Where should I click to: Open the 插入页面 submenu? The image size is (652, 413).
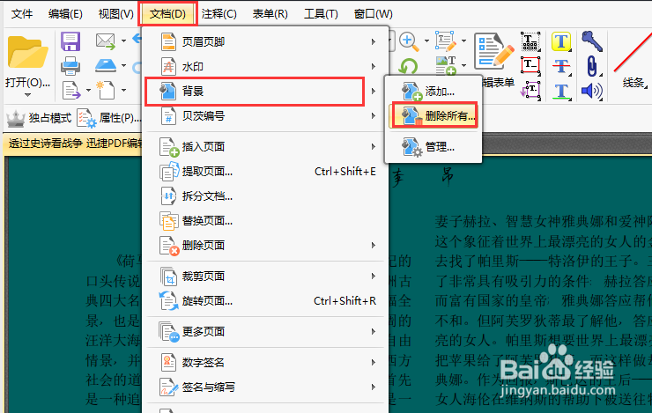(265, 147)
